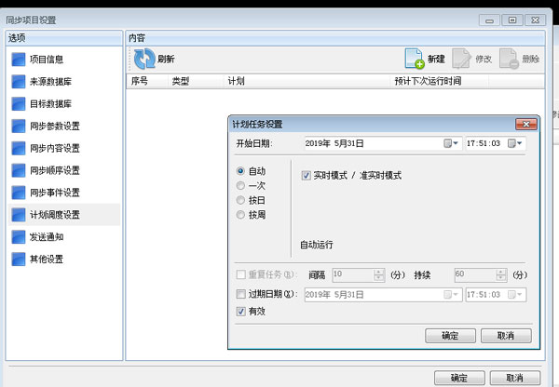Click the 修改 edit icon
The image size is (559, 387).
pos(462,59)
